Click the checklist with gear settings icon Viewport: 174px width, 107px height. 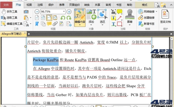coord(69,24)
